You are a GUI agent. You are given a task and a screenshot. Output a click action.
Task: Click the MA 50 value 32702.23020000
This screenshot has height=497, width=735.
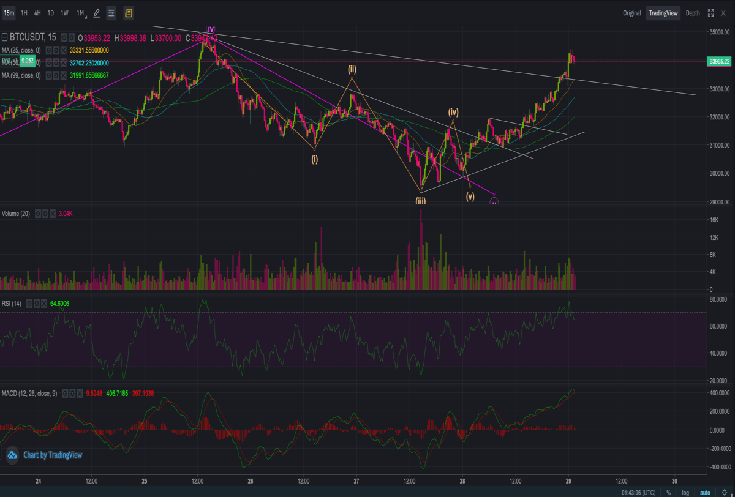click(x=89, y=62)
